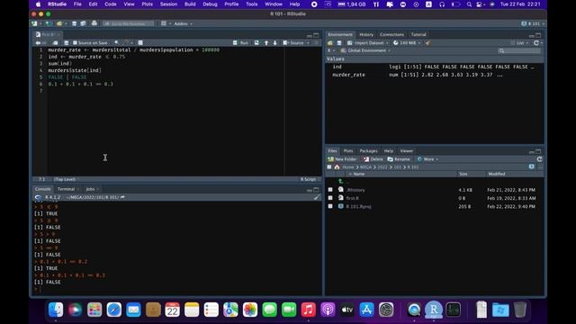Check the box next to first.R
Image resolution: width=576 pixels, height=324 pixels.
pos(330,198)
